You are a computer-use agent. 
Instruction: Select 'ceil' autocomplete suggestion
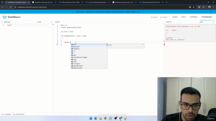pos(89,62)
